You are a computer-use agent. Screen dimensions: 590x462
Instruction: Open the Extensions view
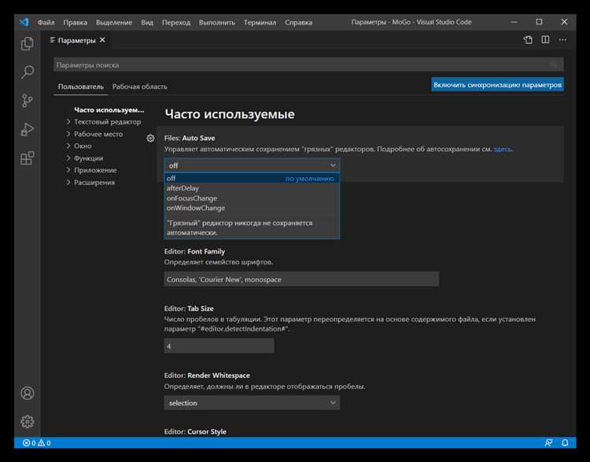tap(28, 158)
